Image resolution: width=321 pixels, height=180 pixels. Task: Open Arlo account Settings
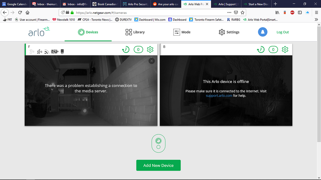coord(229,32)
